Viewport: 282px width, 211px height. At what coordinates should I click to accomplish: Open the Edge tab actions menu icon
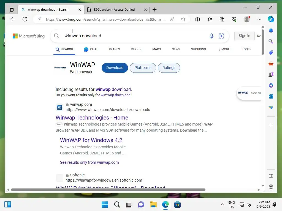12,10
